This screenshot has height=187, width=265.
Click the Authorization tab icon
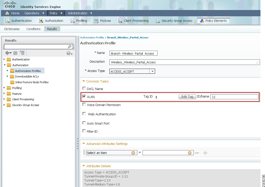click(x=41, y=21)
